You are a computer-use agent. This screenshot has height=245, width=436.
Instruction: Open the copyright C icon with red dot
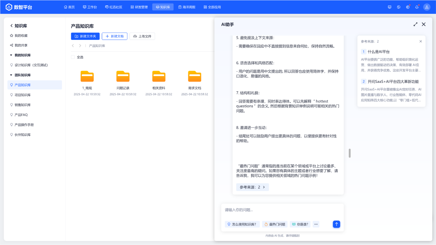408,7
